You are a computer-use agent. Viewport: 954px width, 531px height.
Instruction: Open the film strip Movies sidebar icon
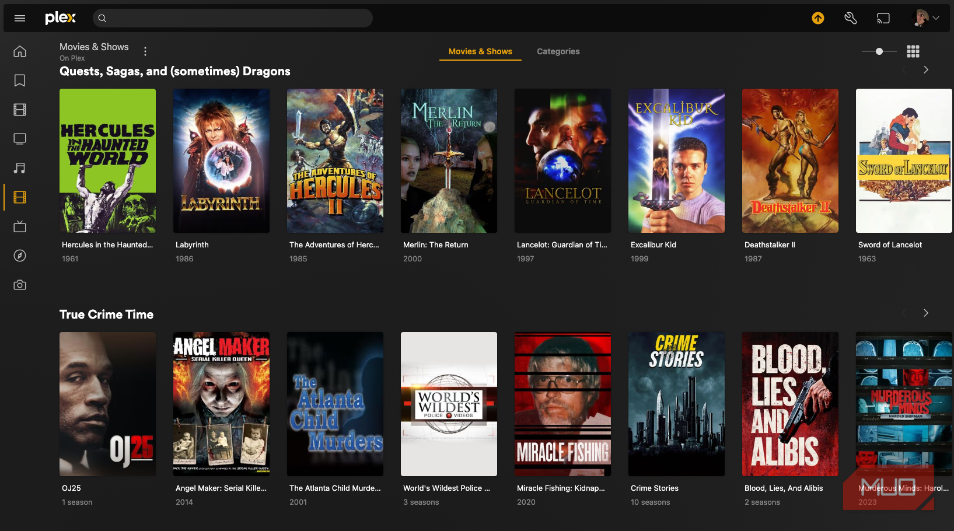click(20, 110)
